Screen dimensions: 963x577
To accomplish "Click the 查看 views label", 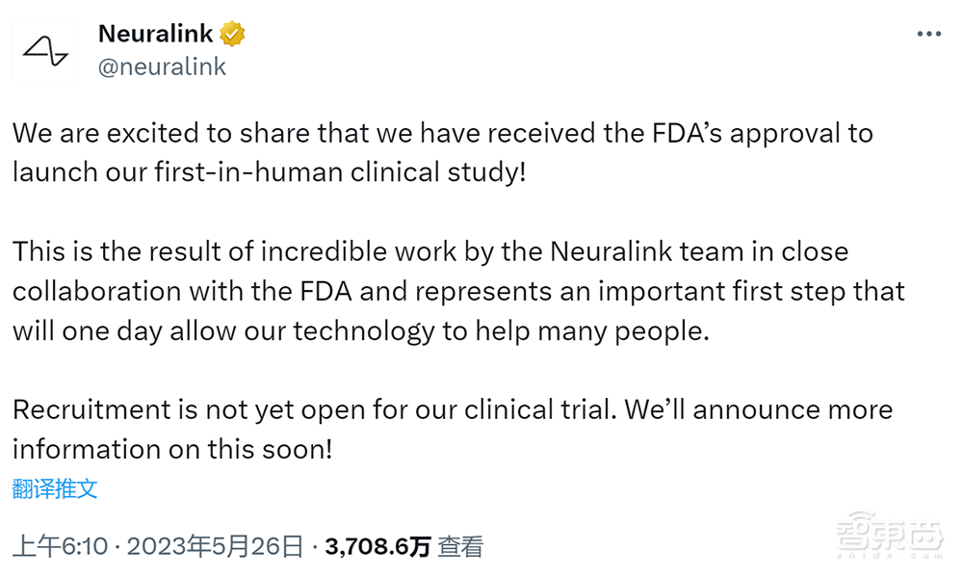I will tap(460, 544).
